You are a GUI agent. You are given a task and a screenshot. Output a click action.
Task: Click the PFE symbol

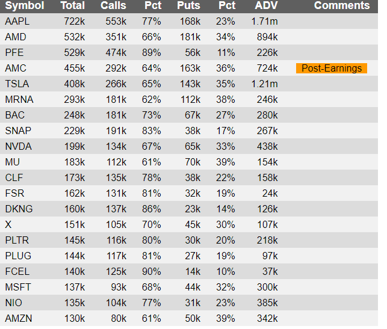coord(14,52)
